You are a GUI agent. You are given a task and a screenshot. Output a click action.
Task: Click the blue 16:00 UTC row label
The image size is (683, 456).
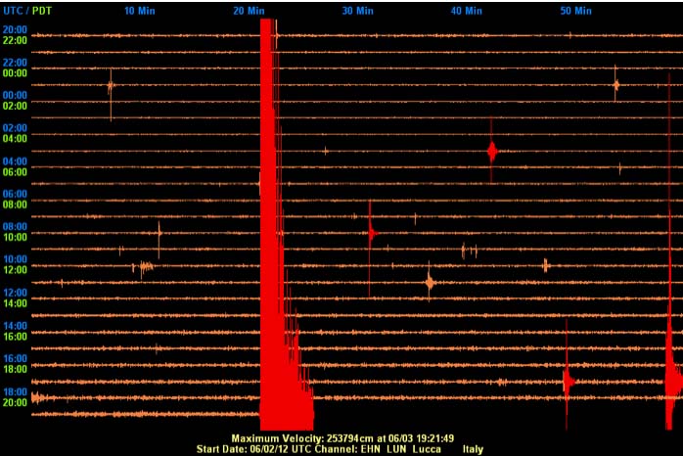(x=15, y=358)
